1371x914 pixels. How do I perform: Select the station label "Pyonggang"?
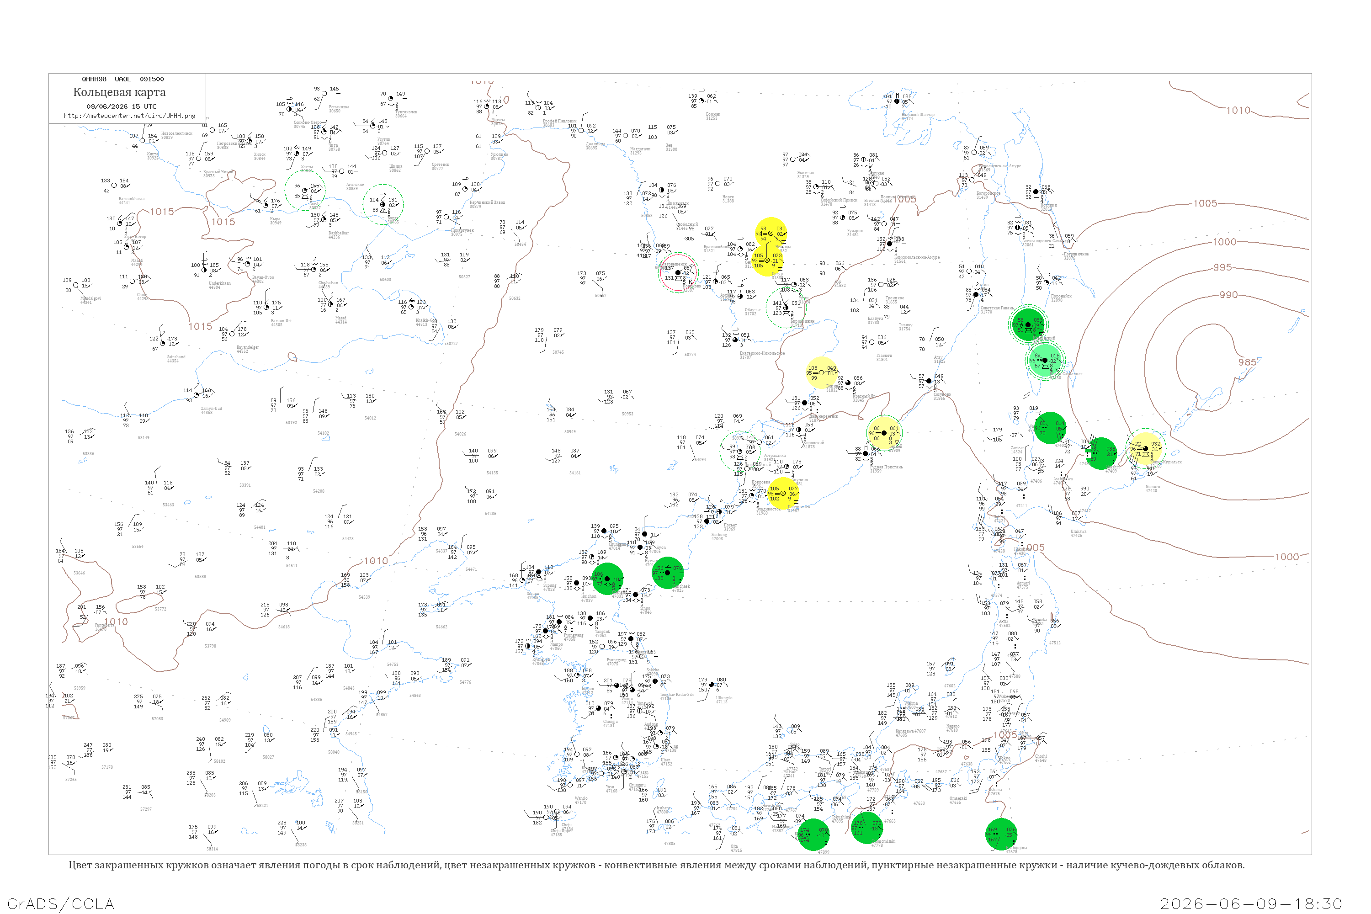point(616,660)
